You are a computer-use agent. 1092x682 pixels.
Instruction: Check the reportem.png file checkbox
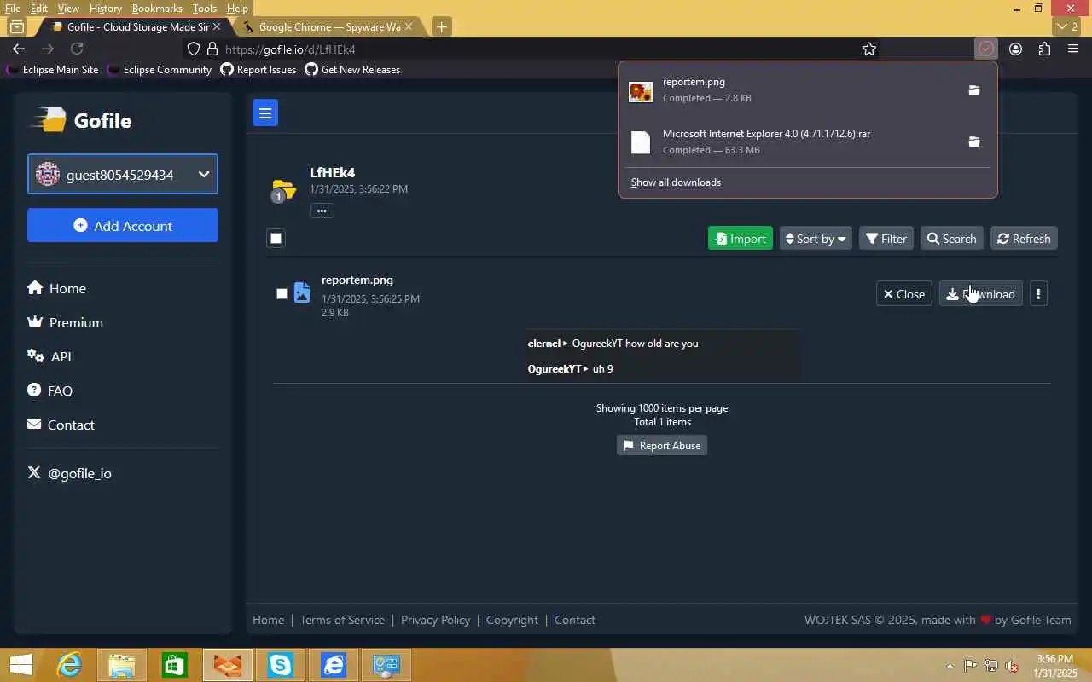point(282,294)
